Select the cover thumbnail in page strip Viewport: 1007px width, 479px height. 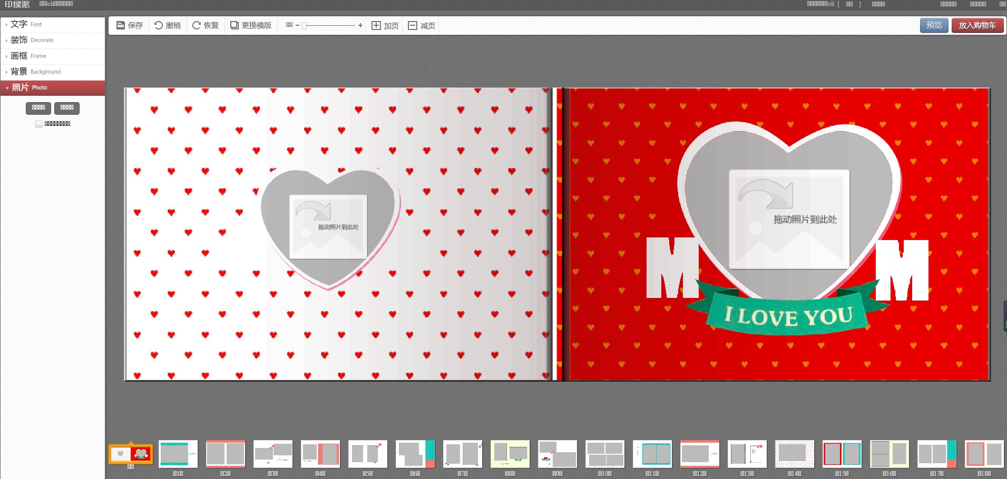click(131, 454)
